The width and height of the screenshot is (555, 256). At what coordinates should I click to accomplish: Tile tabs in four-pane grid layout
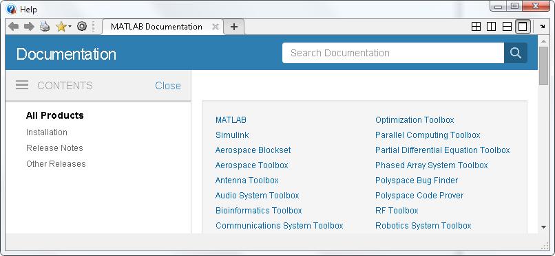[476, 27]
